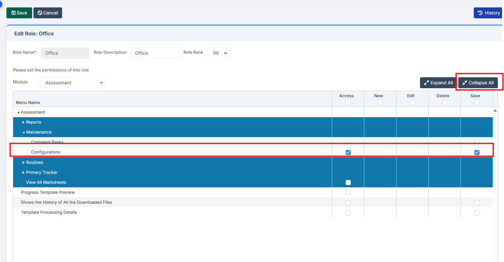Expand the Primary Tracker node
Viewport: 504px width, 262px height.
click(x=23, y=173)
